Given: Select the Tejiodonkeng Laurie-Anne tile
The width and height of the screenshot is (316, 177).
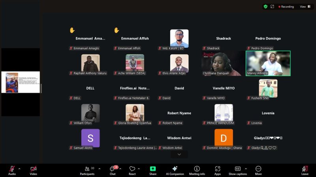Looking at the screenshot, I should 135,138.
